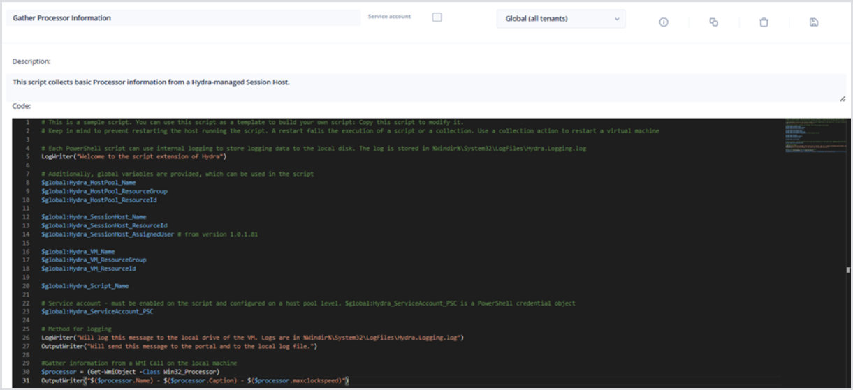Click the chevron arrow in the tenant selector
Screen dimensions: 853x390
coord(617,19)
